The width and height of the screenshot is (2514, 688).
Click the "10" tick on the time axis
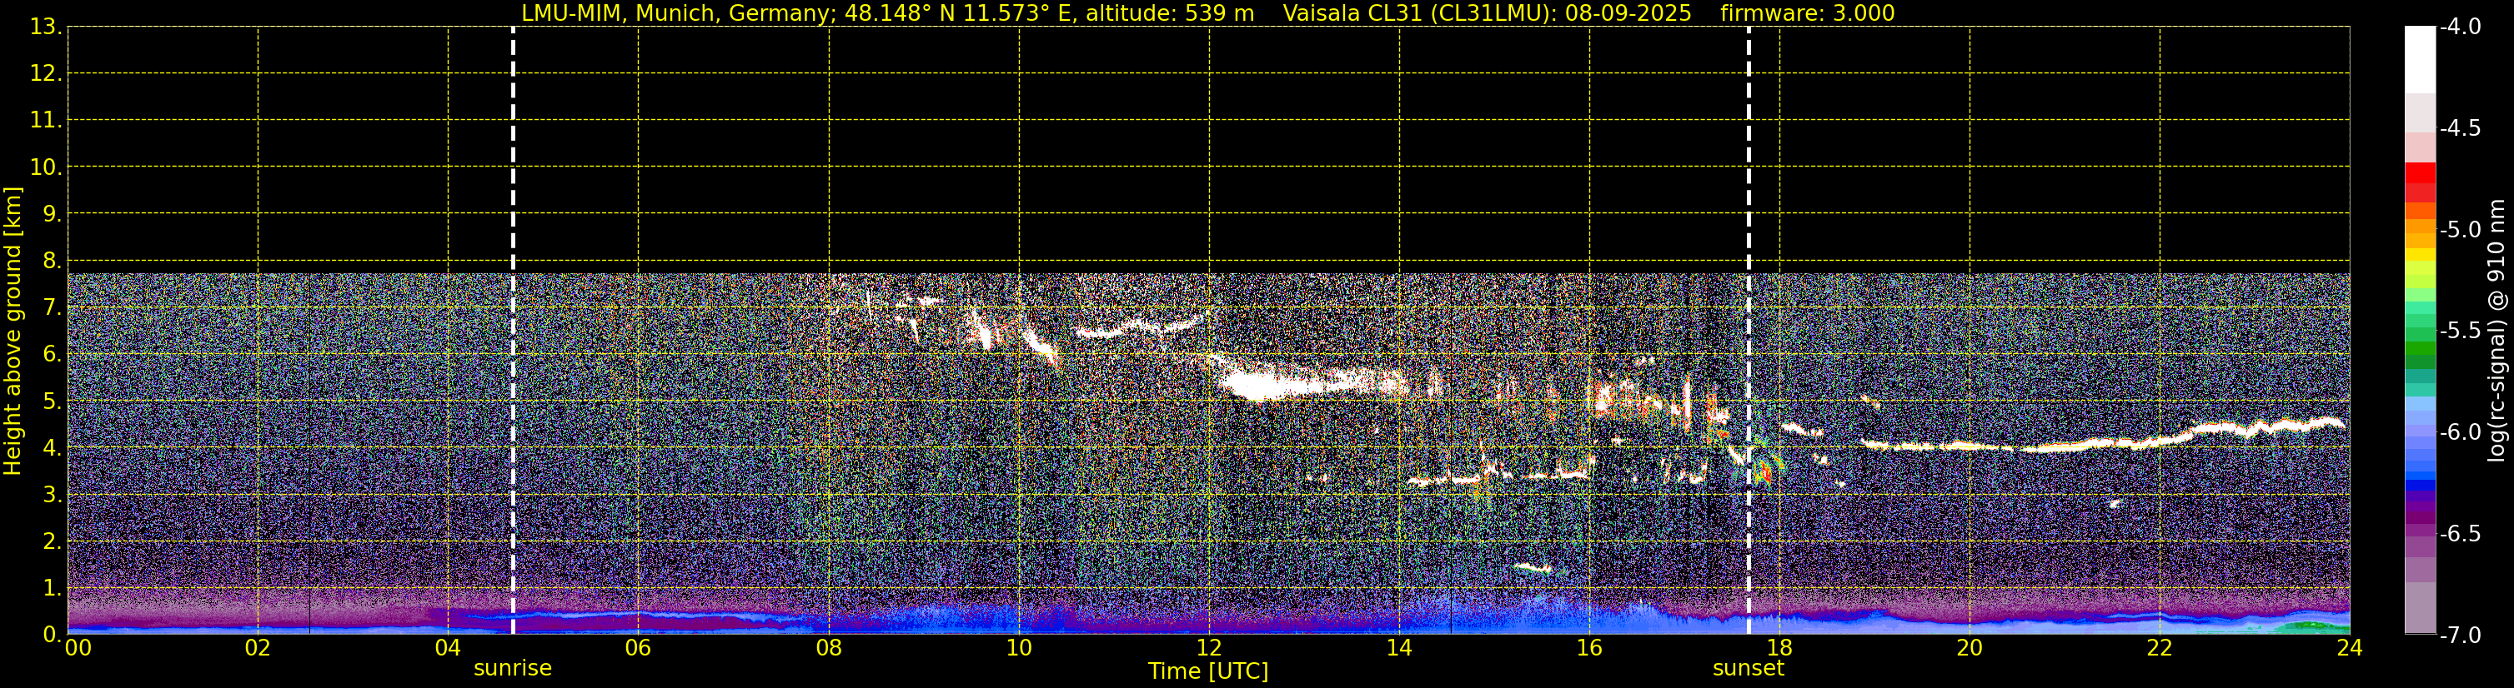1019,648
